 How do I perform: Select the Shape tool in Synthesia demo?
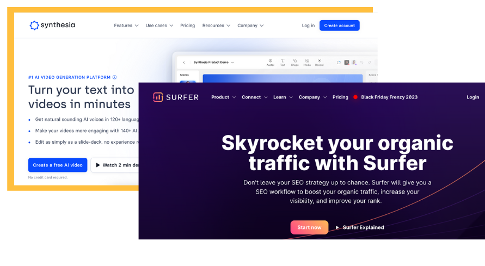295,62
